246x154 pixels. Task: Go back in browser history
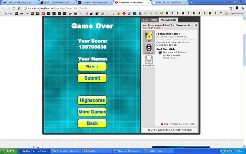click(x=3, y=8)
